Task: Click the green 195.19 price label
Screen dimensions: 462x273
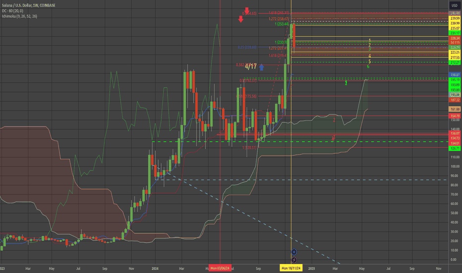Action: (455, 80)
